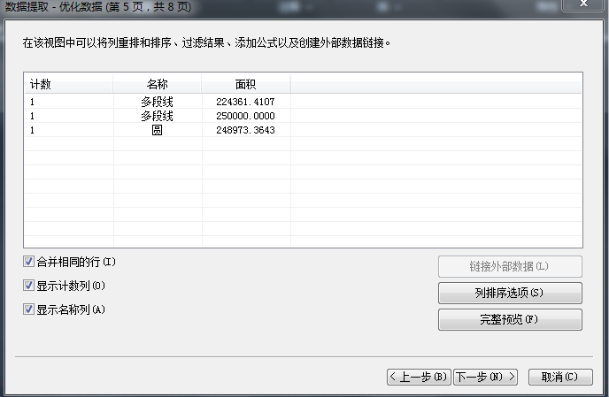The height and width of the screenshot is (397, 609).
Task: Click the 计数 column header
Action: [x=69, y=84]
